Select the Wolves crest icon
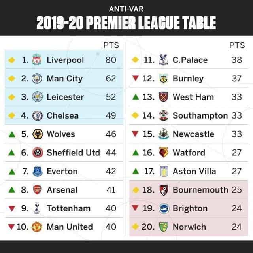253x253 pixels. [38, 134]
